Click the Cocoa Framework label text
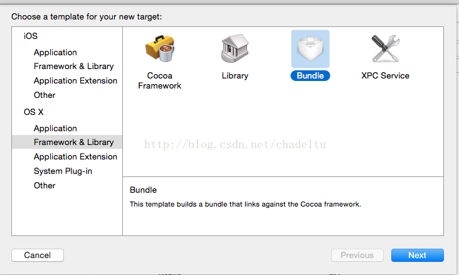This screenshot has width=459, height=275. point(159,80)
